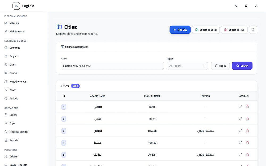The width and height of the screenshot is (266, 166).
Task: Delete the Riyadh city row
Action: [247, 131]
